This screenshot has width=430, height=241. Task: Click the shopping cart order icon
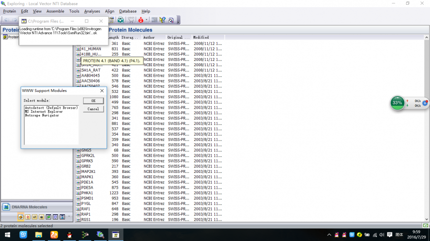pos(131,20)
